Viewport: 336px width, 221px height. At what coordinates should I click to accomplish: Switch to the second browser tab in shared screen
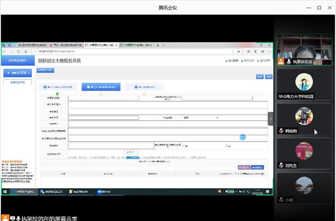66,45
